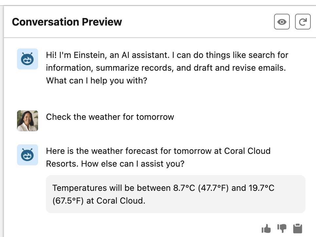Click the restart conversation button

tap(303, 22)
